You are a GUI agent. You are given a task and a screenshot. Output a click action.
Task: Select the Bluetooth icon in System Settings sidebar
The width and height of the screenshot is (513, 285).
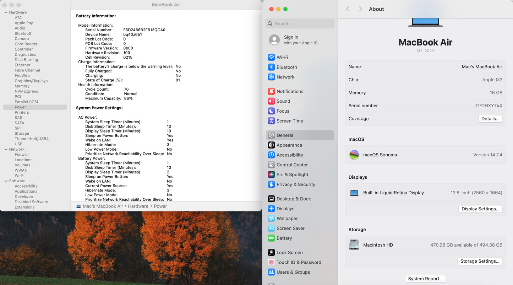pyautogui.click(x=271, y=67)
